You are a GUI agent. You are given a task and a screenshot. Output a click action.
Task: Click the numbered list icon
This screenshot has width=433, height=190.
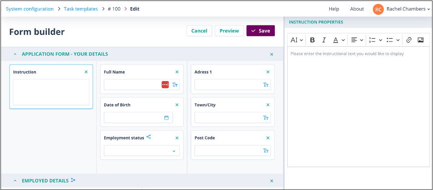(x=372, y=40)
